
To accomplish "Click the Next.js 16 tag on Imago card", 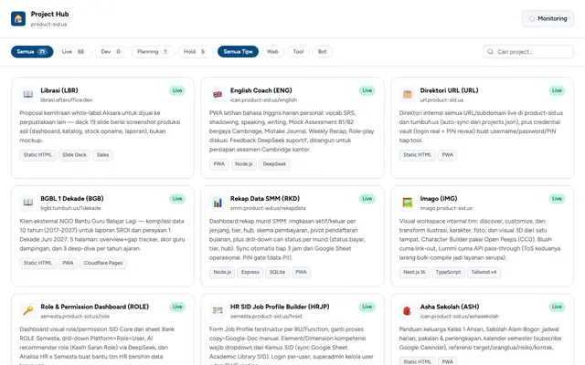I will [414, 272].
